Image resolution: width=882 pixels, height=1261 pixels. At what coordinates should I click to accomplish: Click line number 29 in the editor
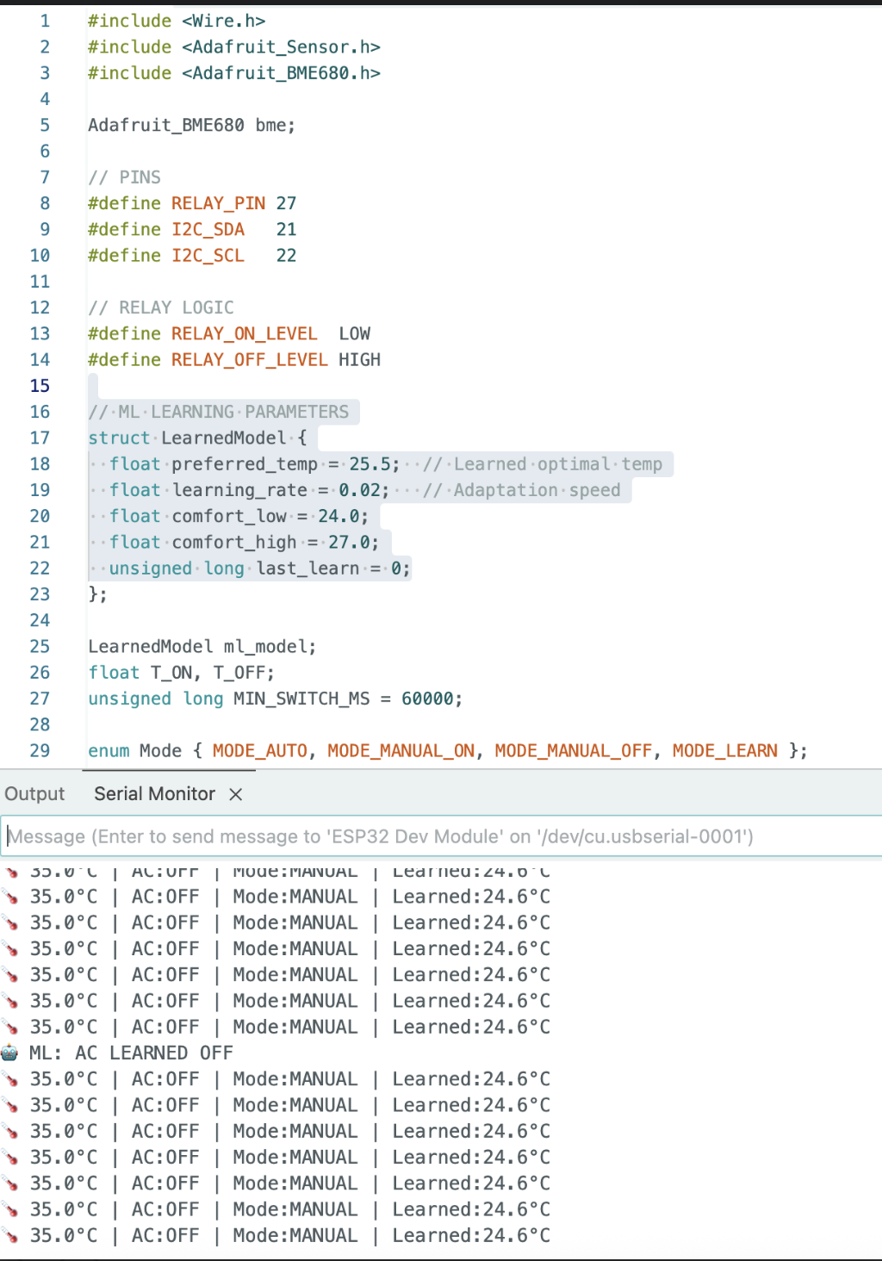(x=40, y=750)
